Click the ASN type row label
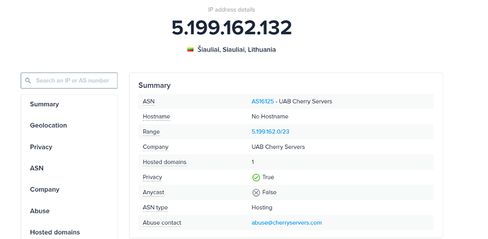The width and height of the screenshot is (488, 239). click(155, 208)
